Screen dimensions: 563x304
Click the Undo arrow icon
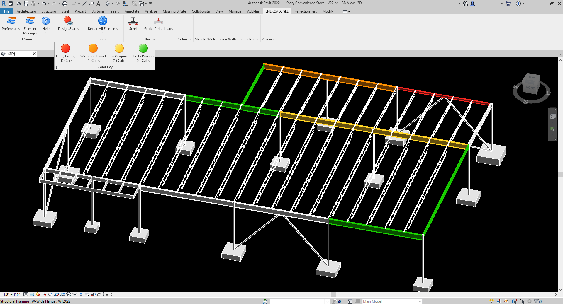click(x=43, y=4)
